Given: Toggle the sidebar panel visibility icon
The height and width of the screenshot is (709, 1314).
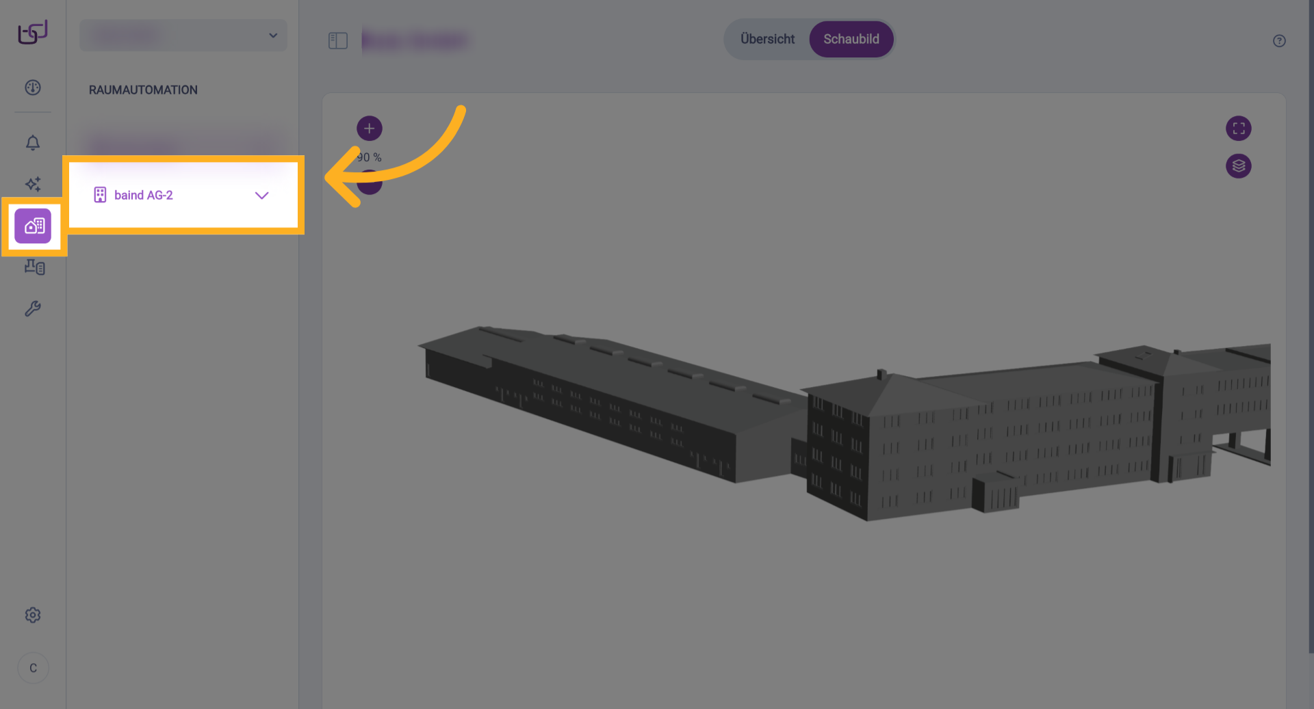Looking at the screenshot, I should coord(338,41).
